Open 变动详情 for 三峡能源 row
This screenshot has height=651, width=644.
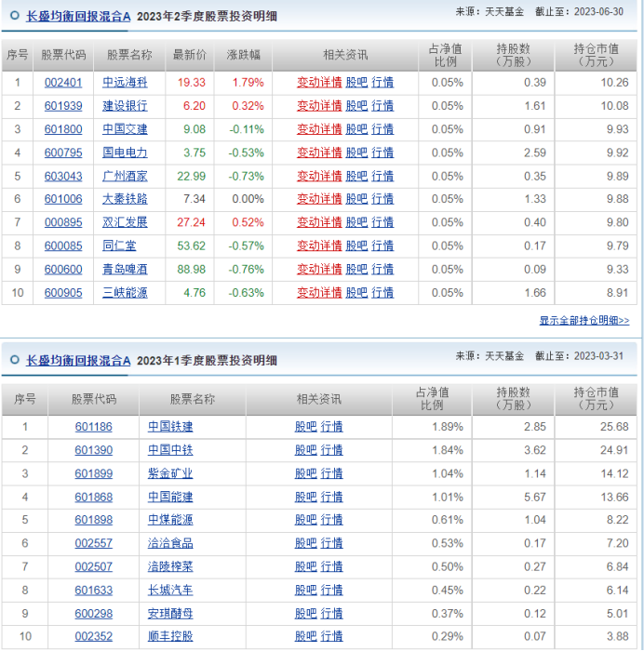(x=319, y=293)
